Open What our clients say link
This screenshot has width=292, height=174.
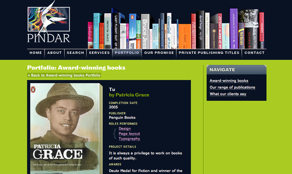(x=228, y=94)
